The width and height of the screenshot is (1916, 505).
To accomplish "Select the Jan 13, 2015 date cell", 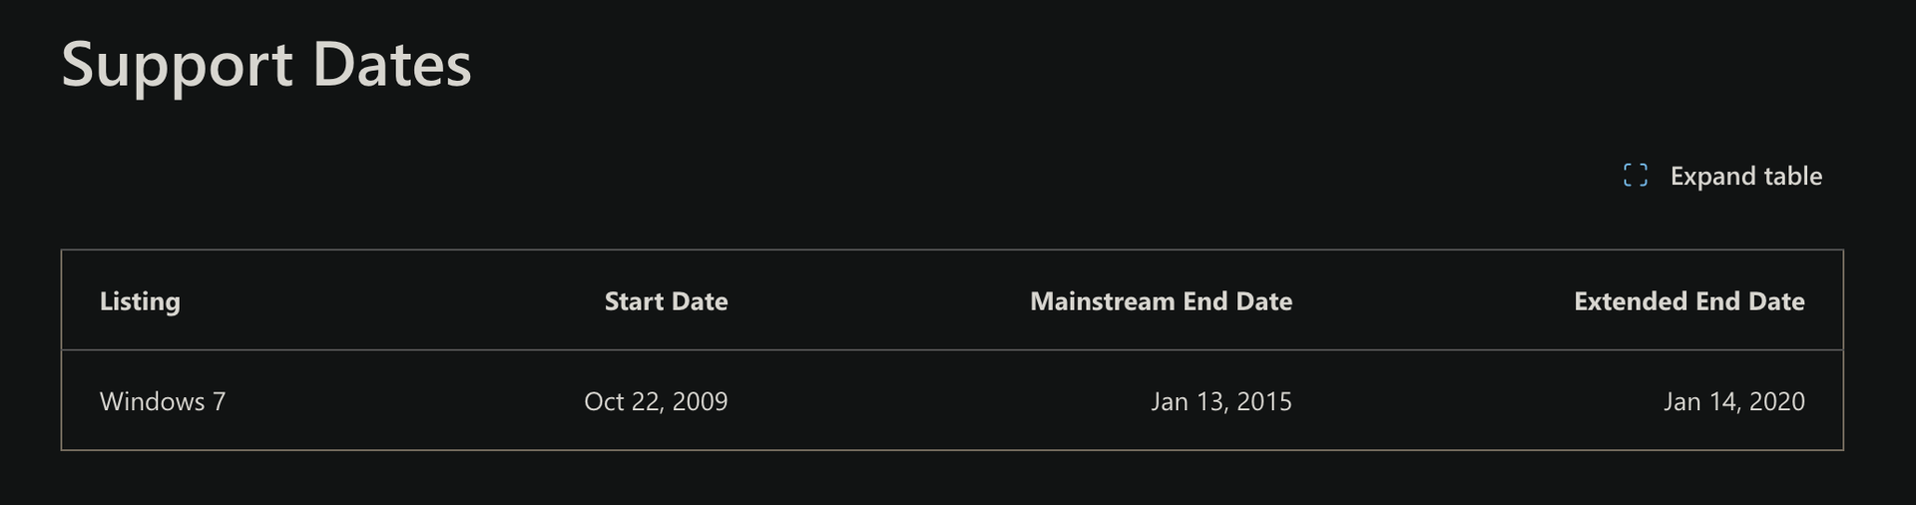I will click(x=1221, y=401).
